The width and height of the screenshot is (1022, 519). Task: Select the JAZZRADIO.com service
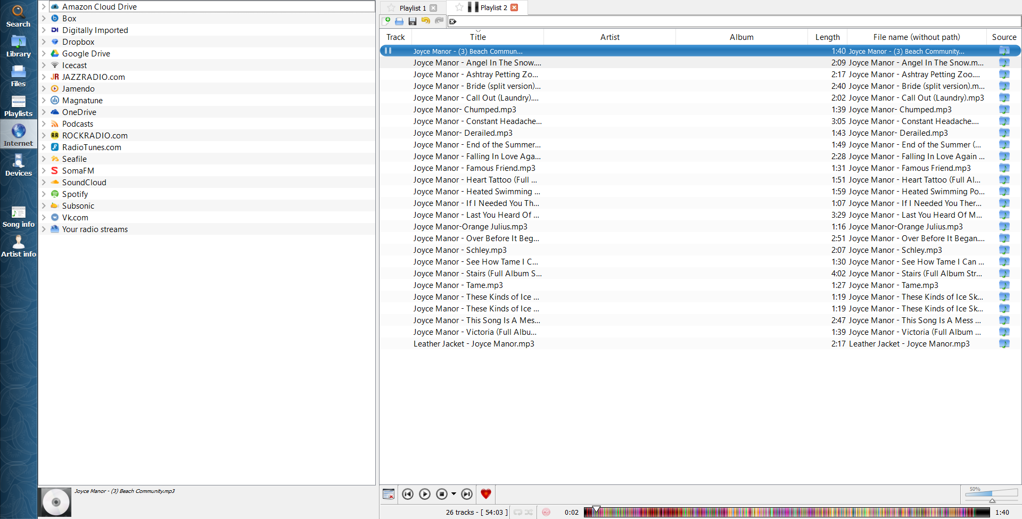(x=93, y=77)
